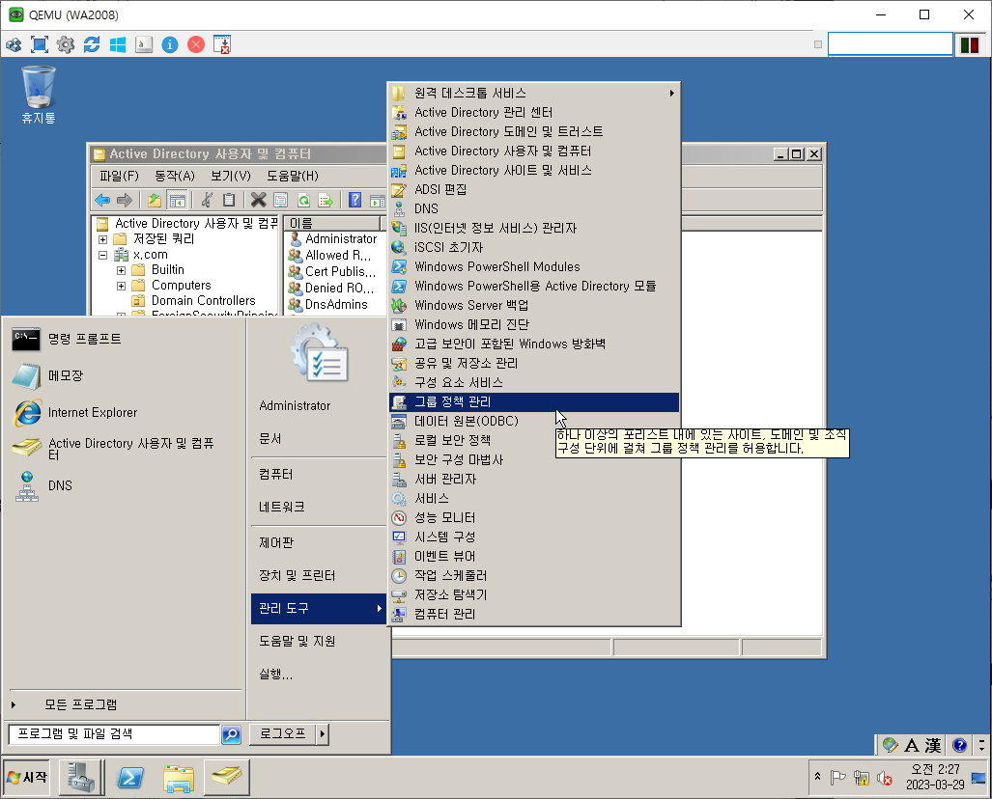Collapse the x.com domain node
This screenshot has height=799, width=992.
click(102, 256)
